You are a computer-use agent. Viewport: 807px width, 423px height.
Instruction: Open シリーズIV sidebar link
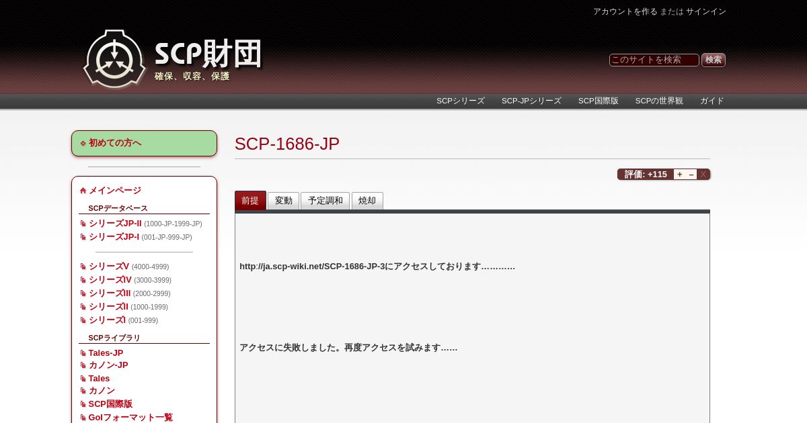pos(110,280)
